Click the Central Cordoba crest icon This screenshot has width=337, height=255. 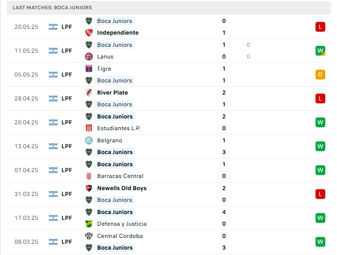89,236
